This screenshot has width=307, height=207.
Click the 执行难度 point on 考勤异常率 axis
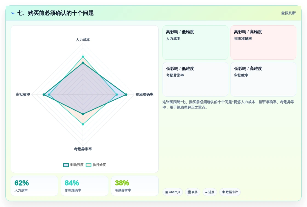pyautogui.click(x=83, y=124)
